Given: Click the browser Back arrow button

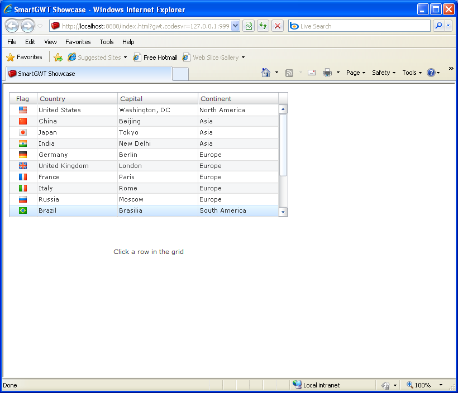Looking at the screenshot, I should tap(12, 26).
